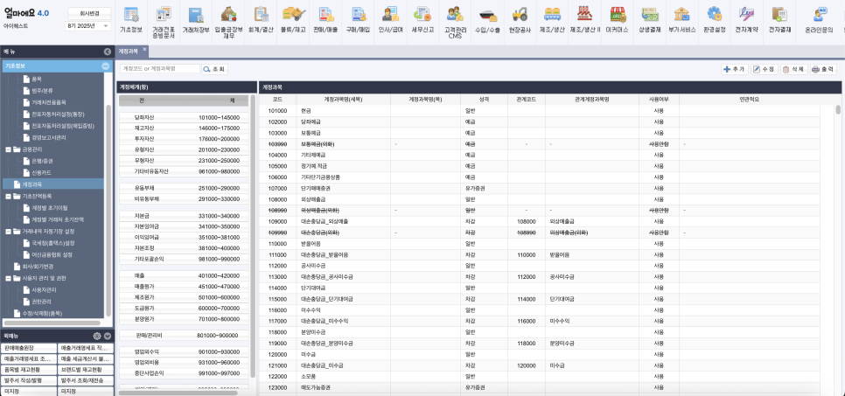This screenshot has height=396, width=845.
Task: Open the 현장공사 tractor icon
Action: [520, 15]
